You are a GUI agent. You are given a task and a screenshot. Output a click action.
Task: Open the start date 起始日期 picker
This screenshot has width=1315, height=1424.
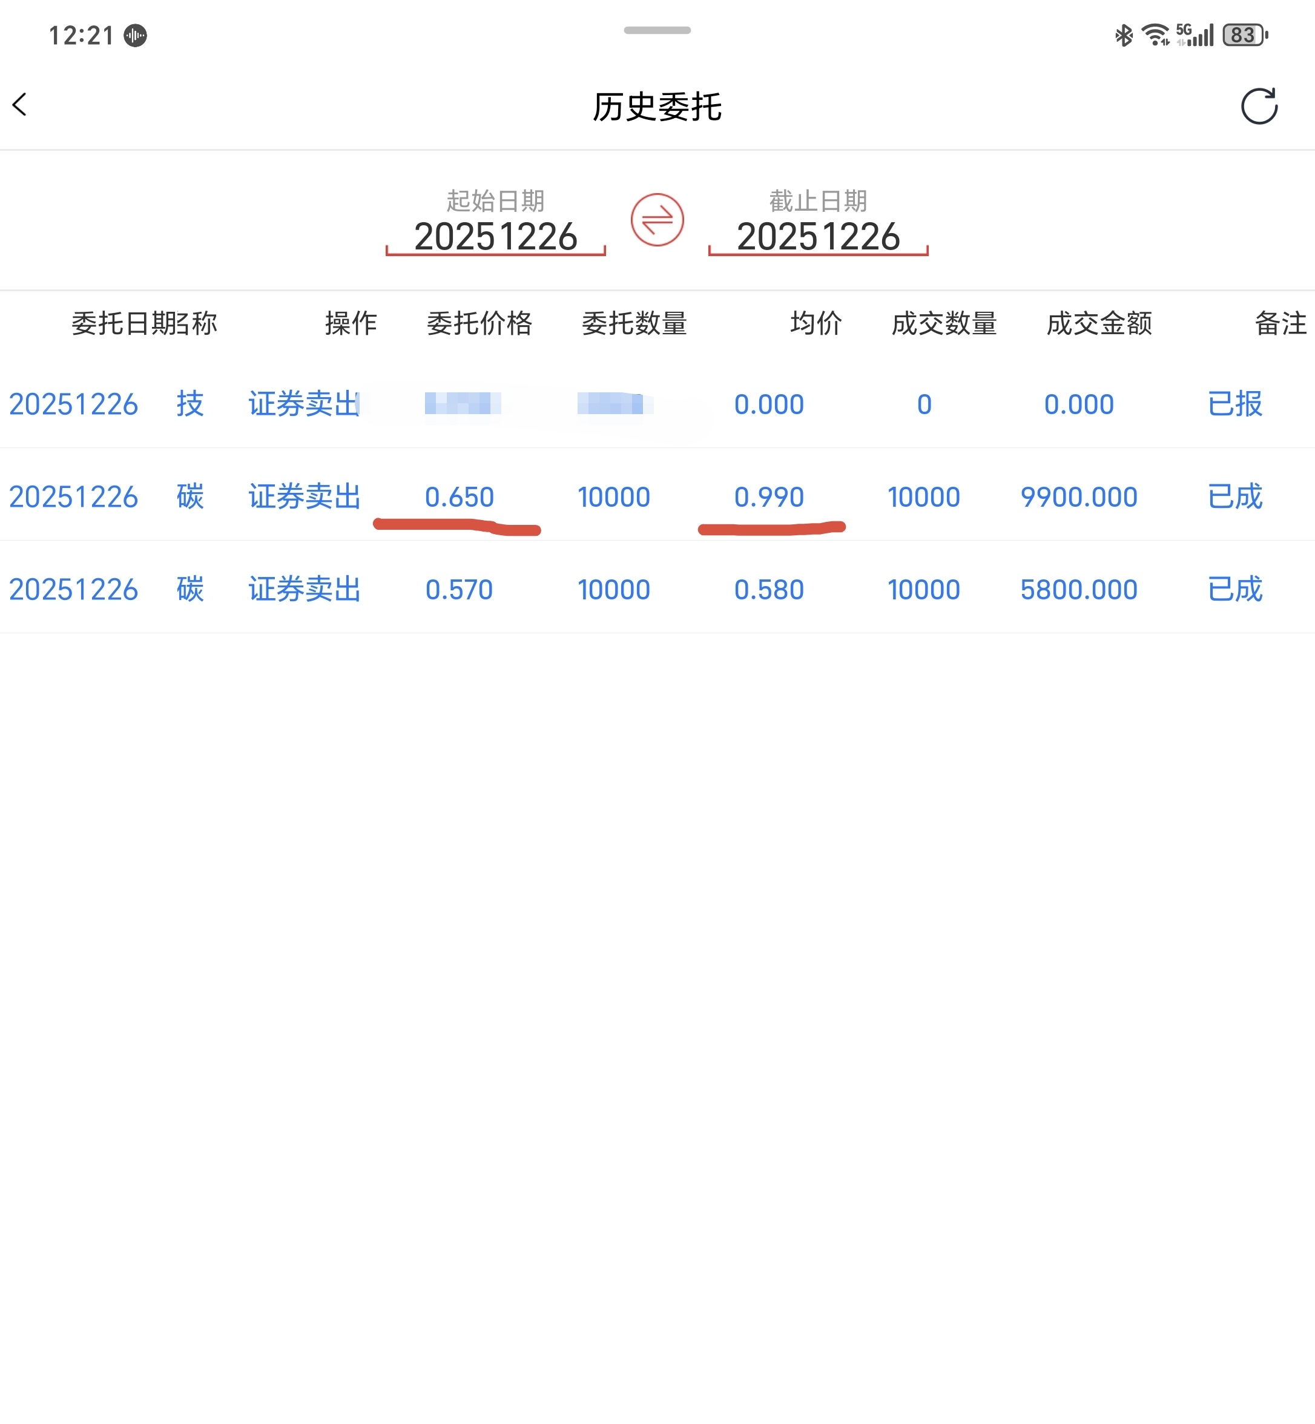[x=495, y=235]
